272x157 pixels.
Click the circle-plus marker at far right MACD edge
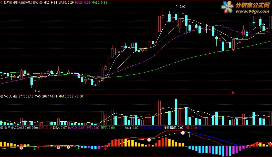270,144
